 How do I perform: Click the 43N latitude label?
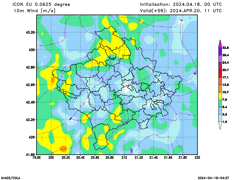pos(32,50)
